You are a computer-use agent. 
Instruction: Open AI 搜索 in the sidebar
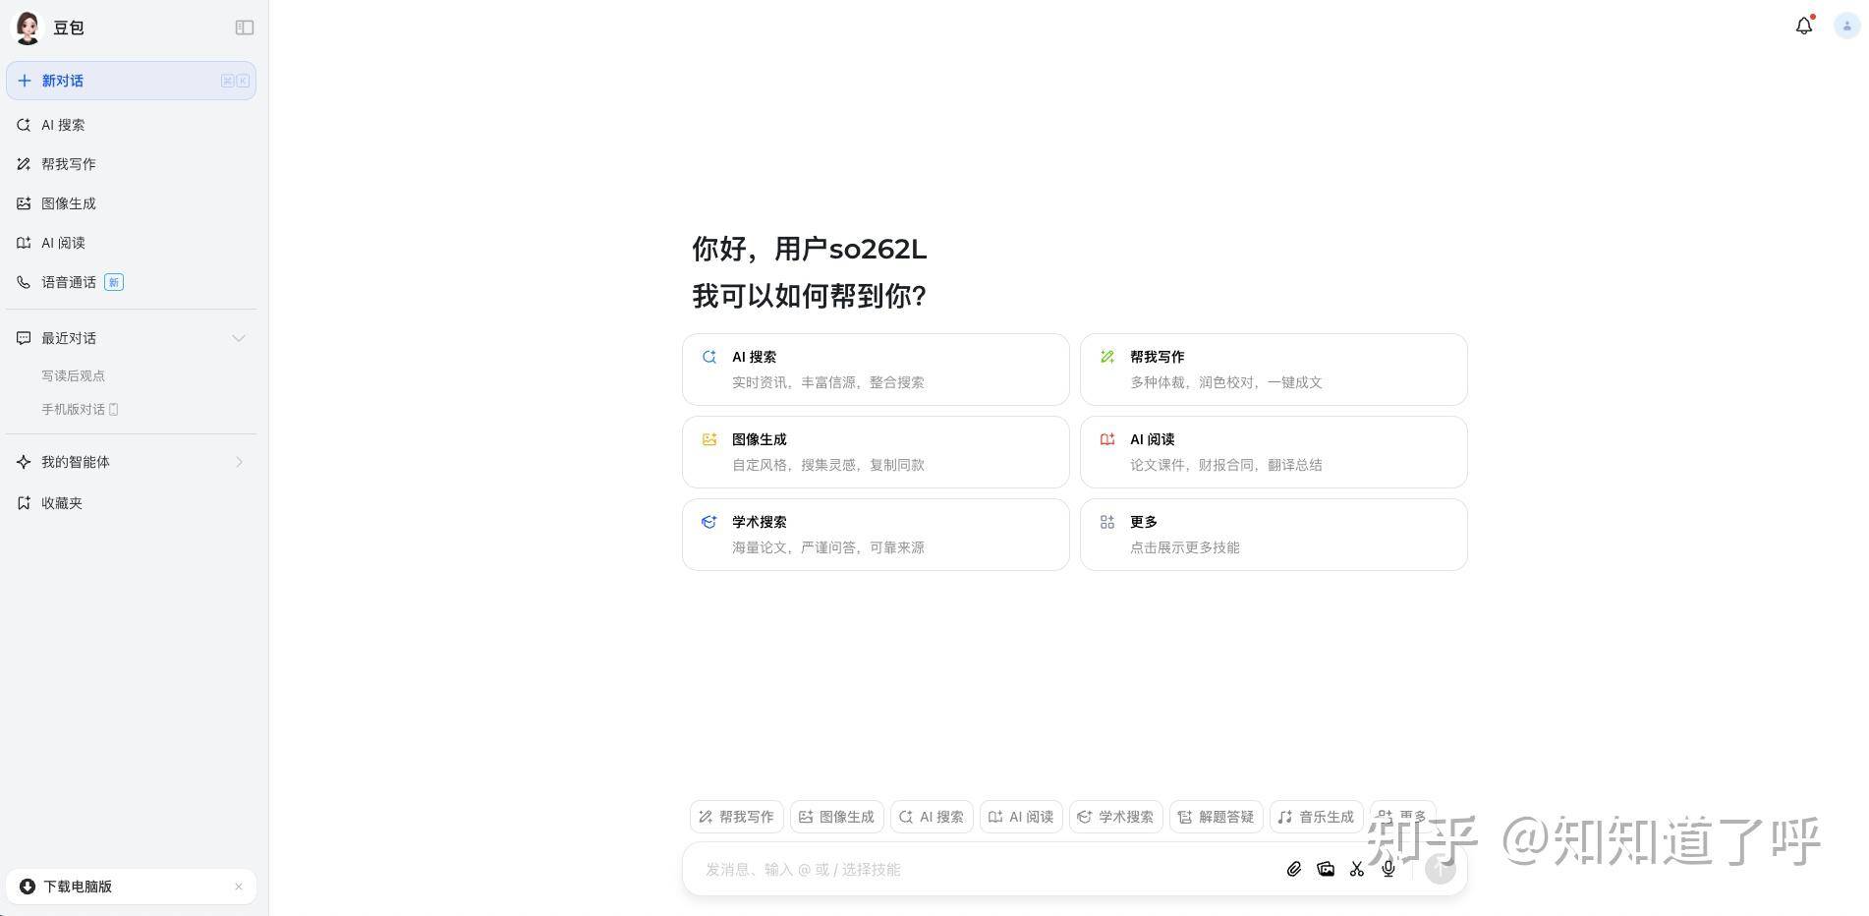[x=131, y=125]
